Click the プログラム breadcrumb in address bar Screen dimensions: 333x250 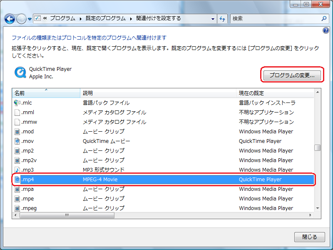pos(62,19)
